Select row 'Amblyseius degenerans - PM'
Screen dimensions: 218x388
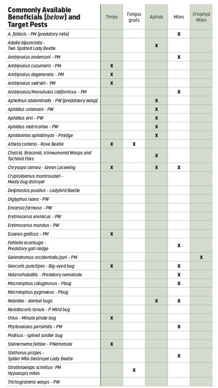pos(109,74)
